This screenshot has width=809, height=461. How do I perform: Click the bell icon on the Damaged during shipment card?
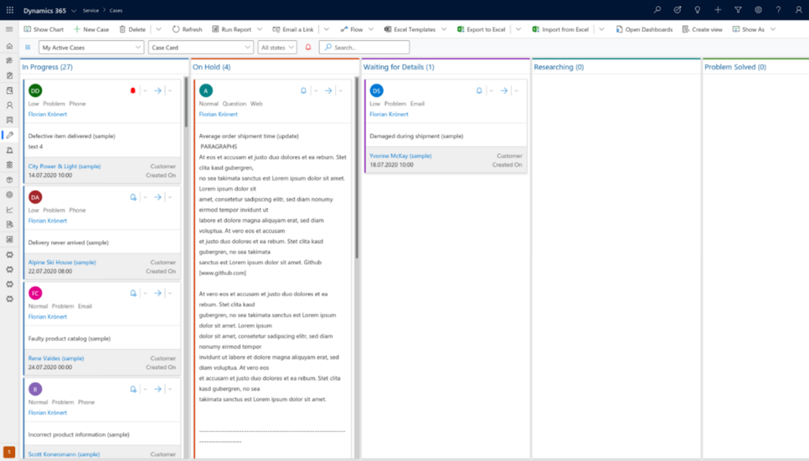tap(479, 91)
